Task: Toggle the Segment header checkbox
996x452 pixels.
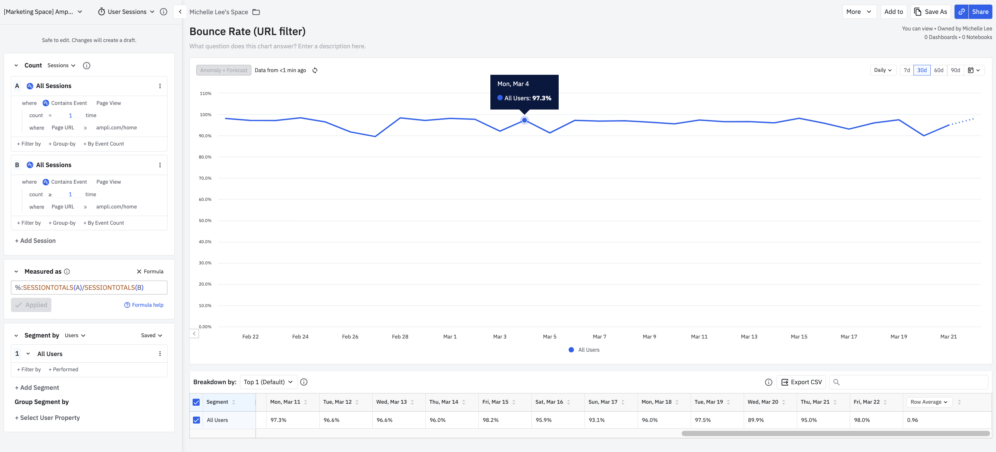Action: pos(196,402)
